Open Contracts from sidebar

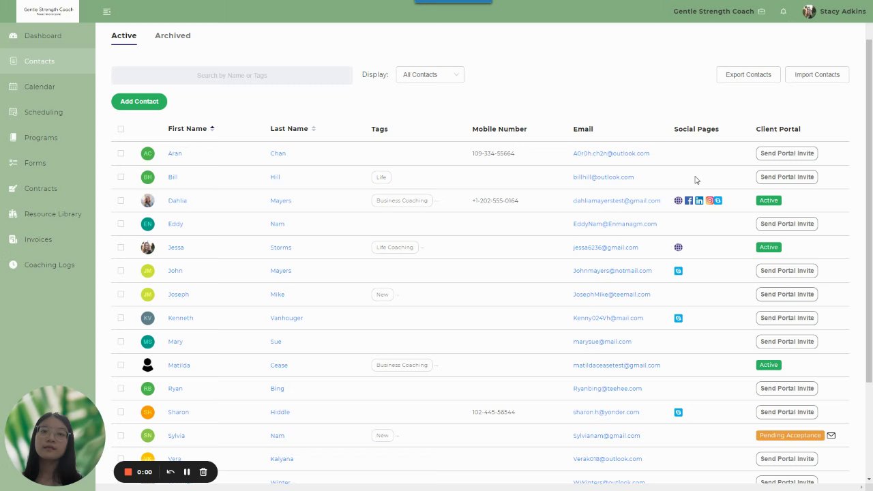pyautogui.click(x=41, y=188)
